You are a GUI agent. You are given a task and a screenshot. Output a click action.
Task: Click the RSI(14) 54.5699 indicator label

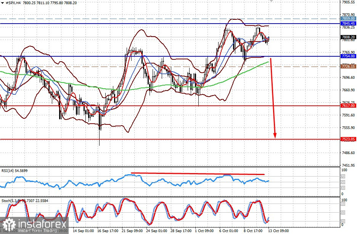tap(14, 170)
